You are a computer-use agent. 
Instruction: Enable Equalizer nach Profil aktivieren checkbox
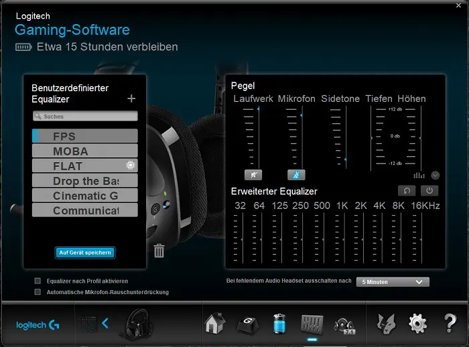point(38,281)
